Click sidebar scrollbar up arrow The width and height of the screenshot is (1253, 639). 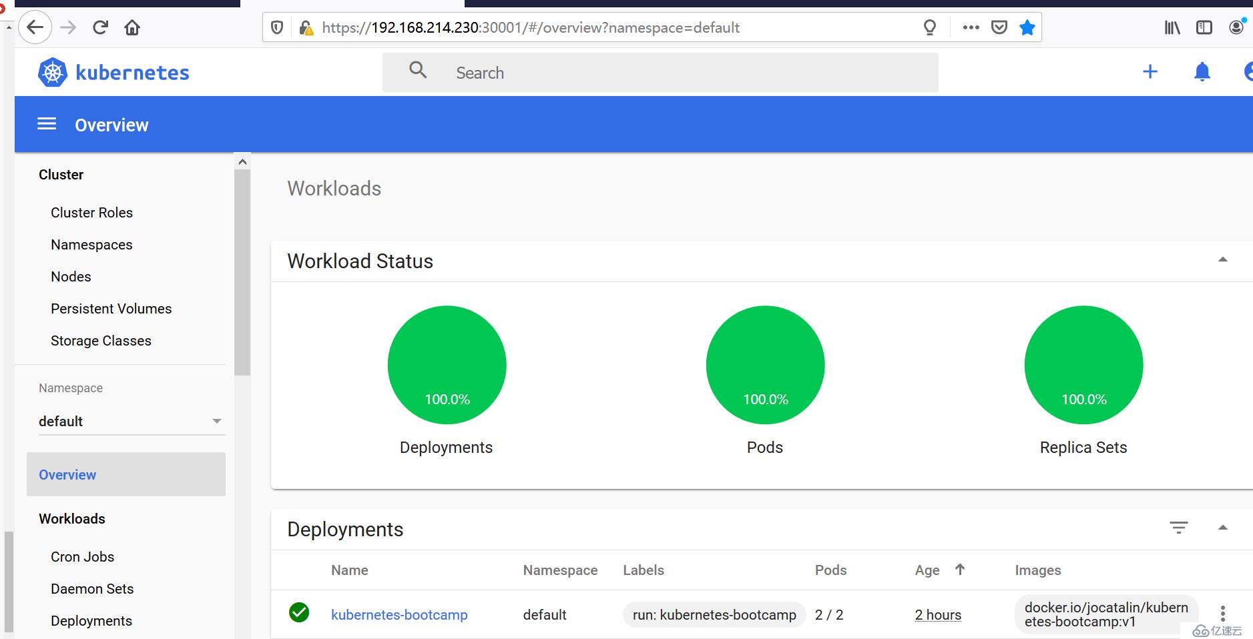click(x=242, y=161)
